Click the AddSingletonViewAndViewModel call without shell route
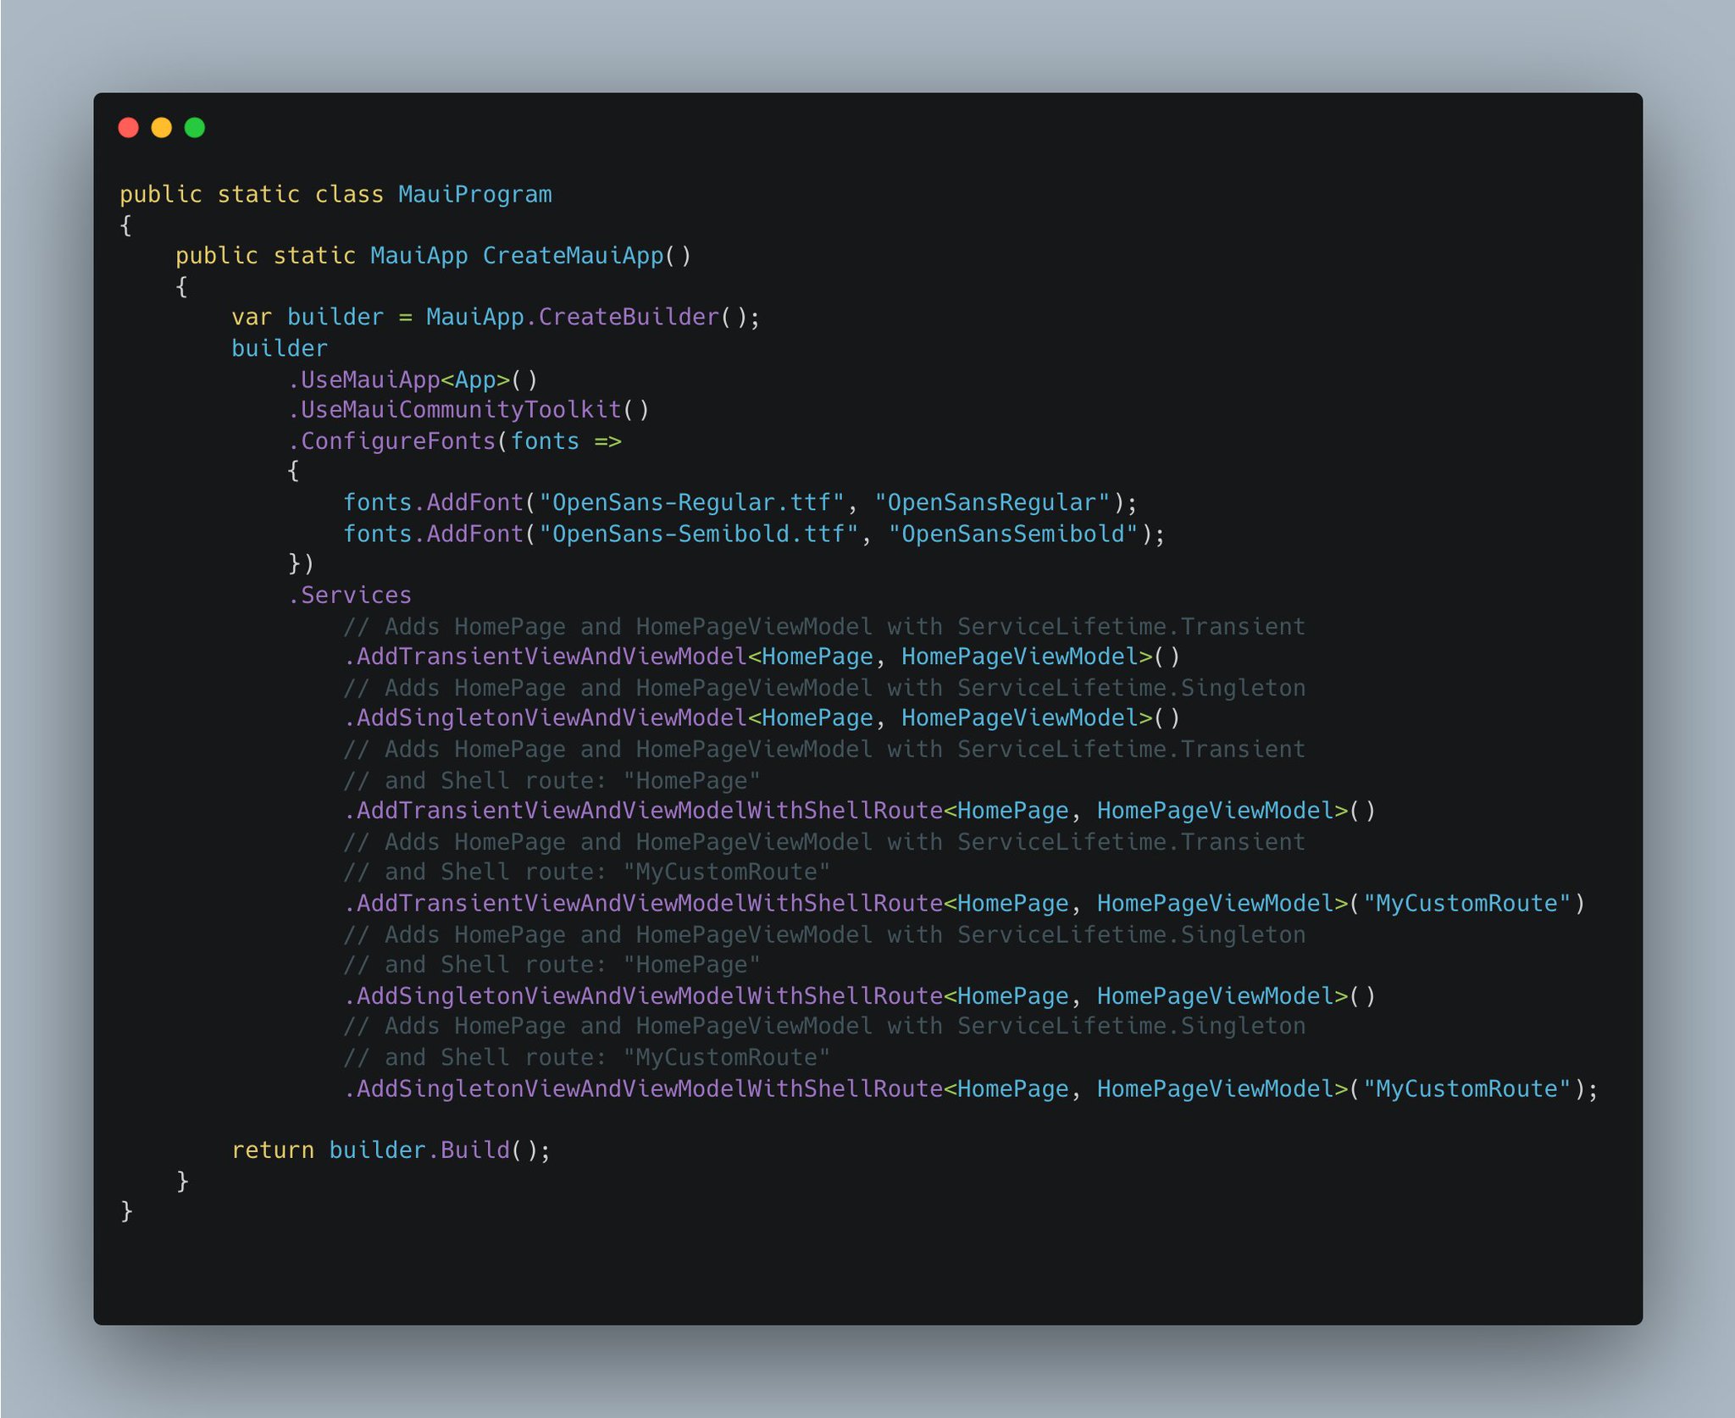1735x1418 pixels. click(551, 717)
